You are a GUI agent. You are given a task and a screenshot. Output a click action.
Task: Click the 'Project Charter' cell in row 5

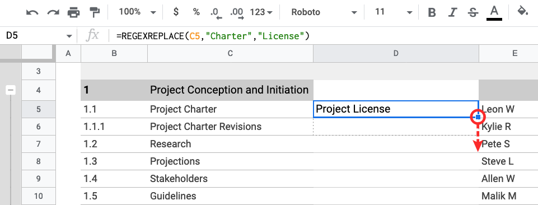tap(230, 110)
